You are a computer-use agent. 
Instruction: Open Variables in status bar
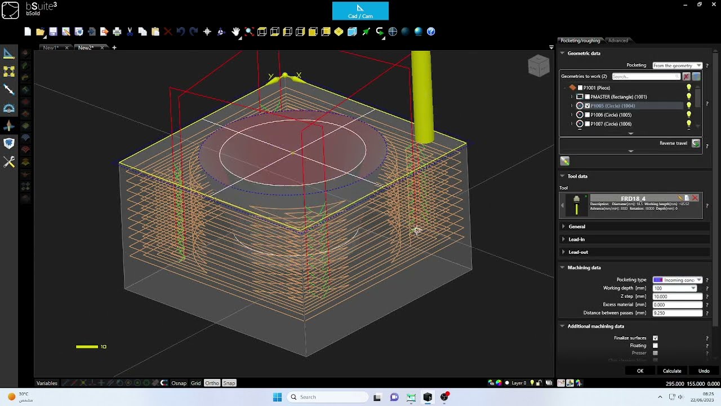coord(47,383)
